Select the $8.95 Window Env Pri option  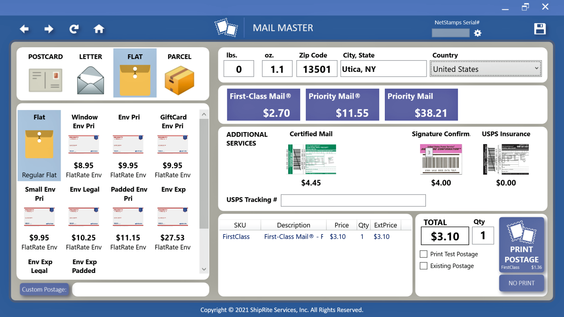click(x=84, y=144)
